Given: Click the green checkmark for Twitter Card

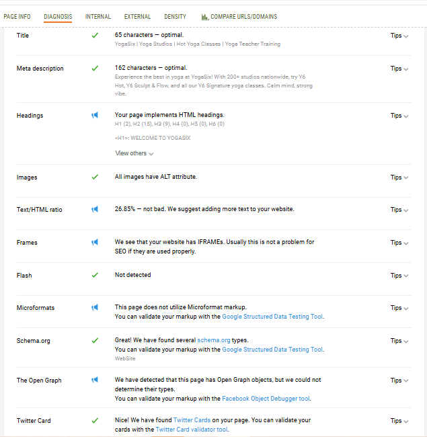Looking at the screenshot, I should coord(95,420).
